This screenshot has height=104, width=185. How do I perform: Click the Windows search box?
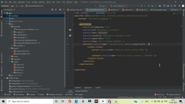30,101
